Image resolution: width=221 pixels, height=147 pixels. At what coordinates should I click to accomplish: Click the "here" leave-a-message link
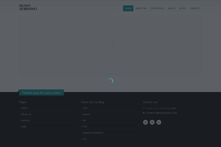(174, 108)
